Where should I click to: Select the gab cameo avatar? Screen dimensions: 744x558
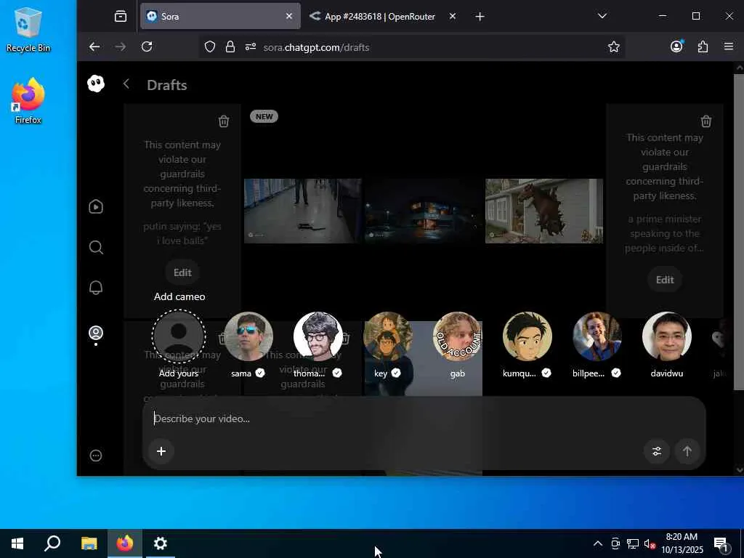click(458, 336)
